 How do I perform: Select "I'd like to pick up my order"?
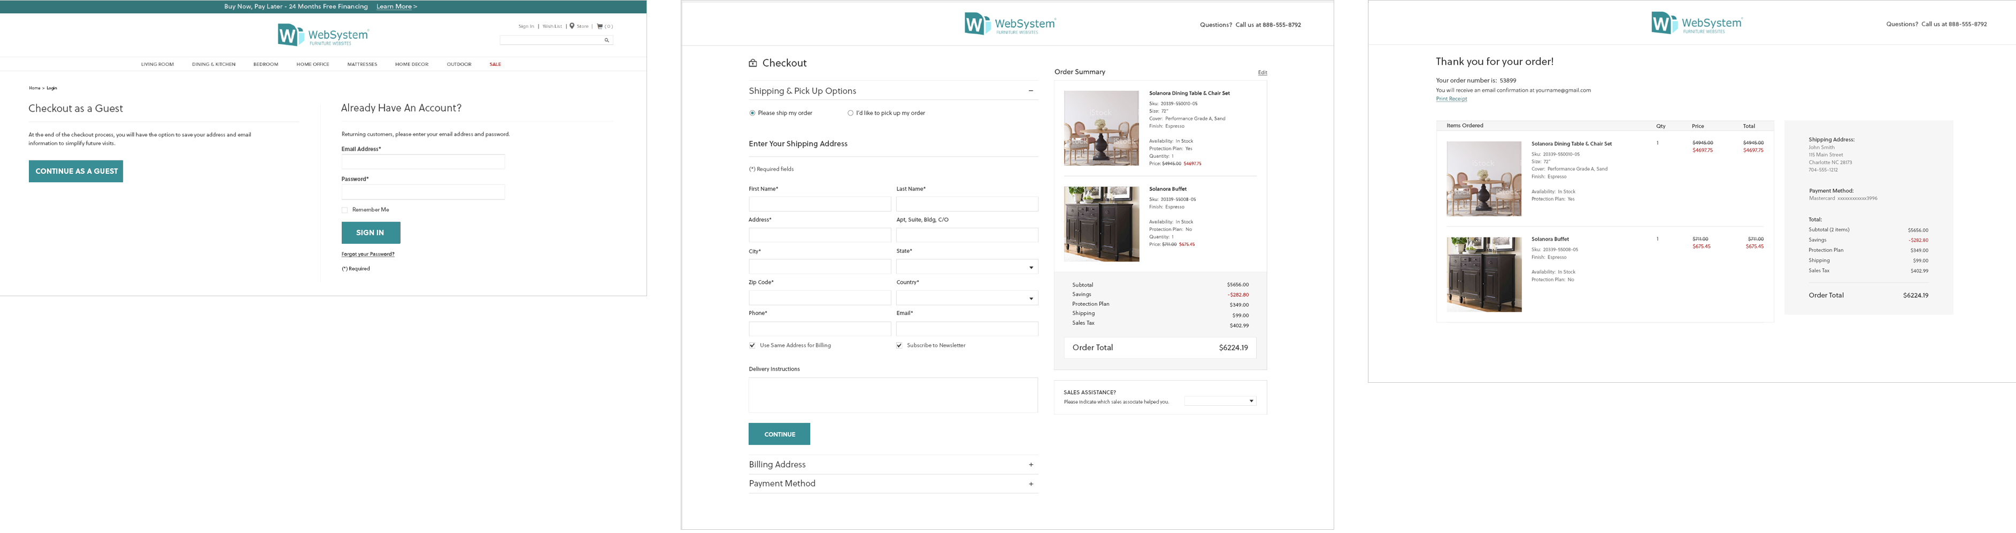click(x=851, y=113)
